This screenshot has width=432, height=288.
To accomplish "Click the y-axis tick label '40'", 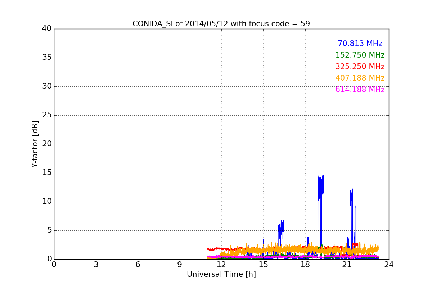I will click(47, 29).
